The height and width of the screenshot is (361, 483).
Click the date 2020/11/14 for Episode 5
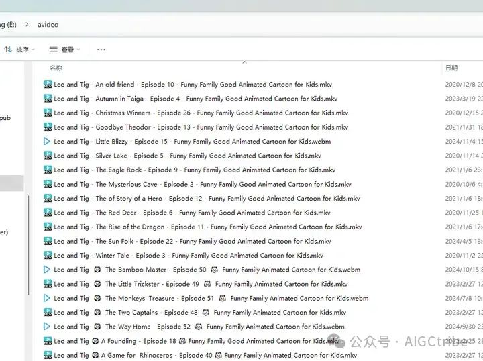click(x=464, y=156)
